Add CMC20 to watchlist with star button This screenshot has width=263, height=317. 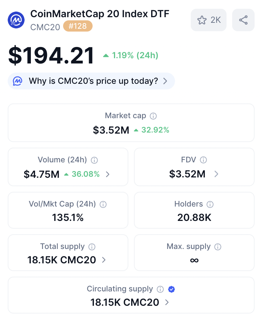click(209, 20)
